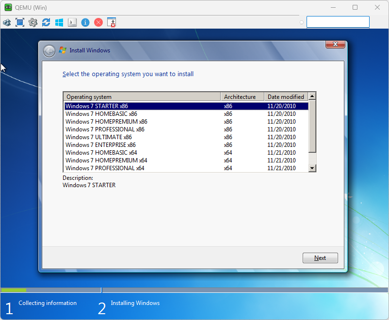Click x86 architecture cell of ULTIMATE row

point(228,137)
